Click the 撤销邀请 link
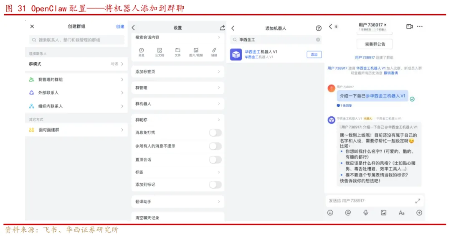 pos(391,73)
